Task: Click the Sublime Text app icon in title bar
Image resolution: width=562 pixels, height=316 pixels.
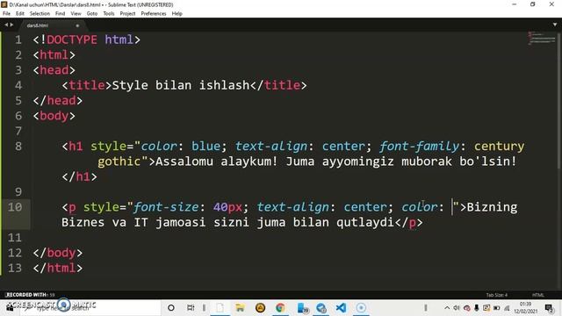Action: [4, 4]
